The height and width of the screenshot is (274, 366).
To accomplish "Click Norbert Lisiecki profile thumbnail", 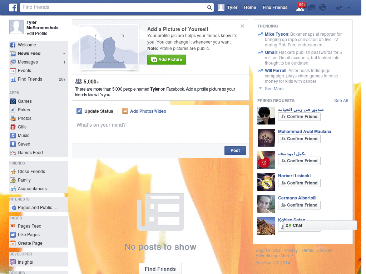I will pos(266,182).
